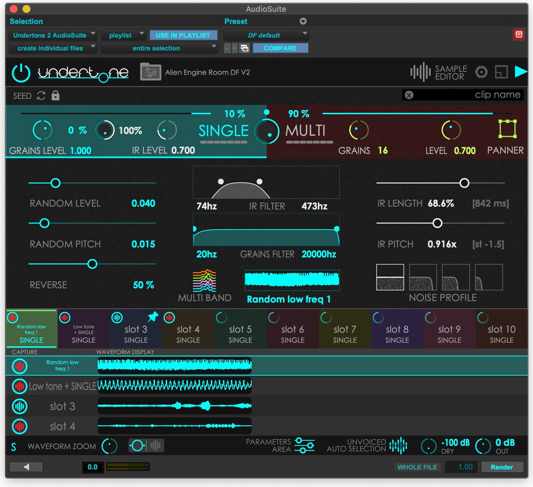Toggle capture icon on slot 4 tab
The width and height of the screenshot is (533, 487).
point(169,317)
